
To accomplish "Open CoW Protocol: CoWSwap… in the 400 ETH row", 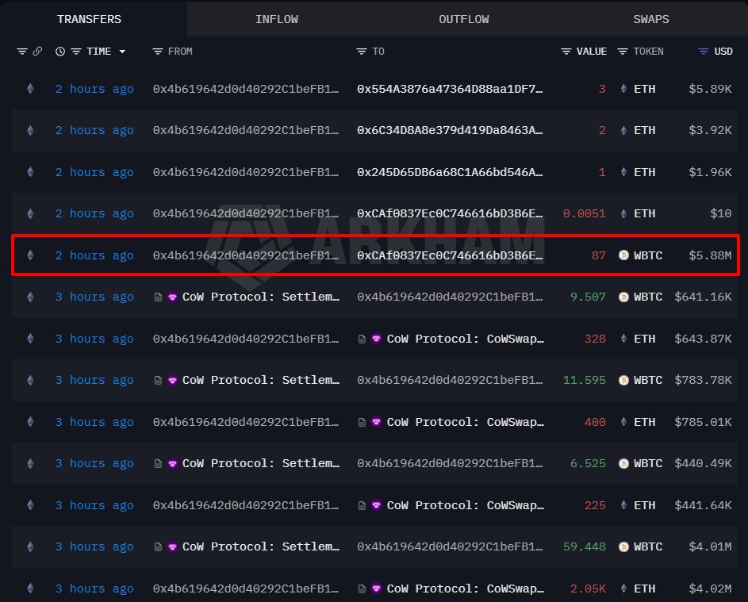I will pyautogui.click(x=465, y=422).
